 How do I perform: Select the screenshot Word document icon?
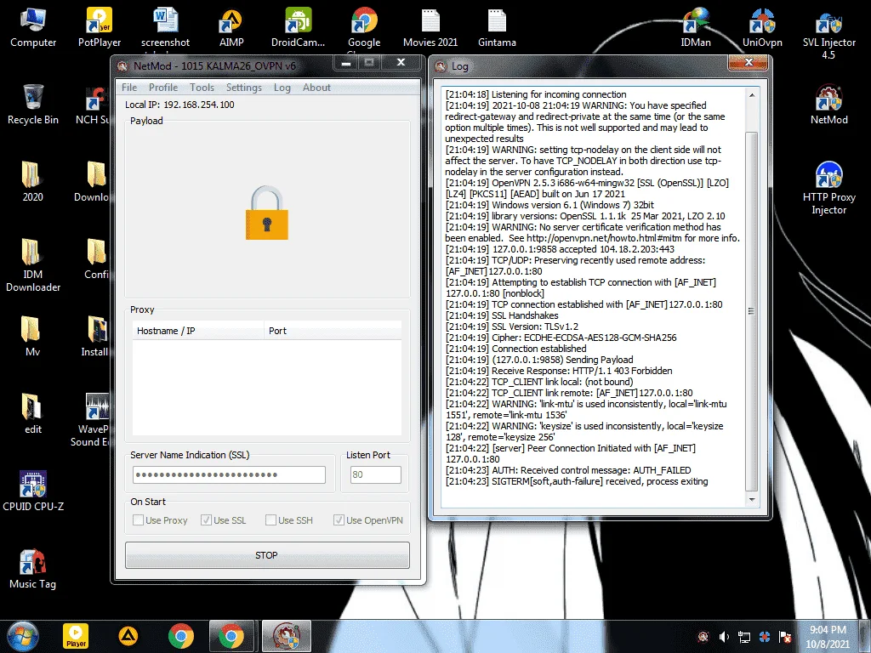[x=165, y=28]
